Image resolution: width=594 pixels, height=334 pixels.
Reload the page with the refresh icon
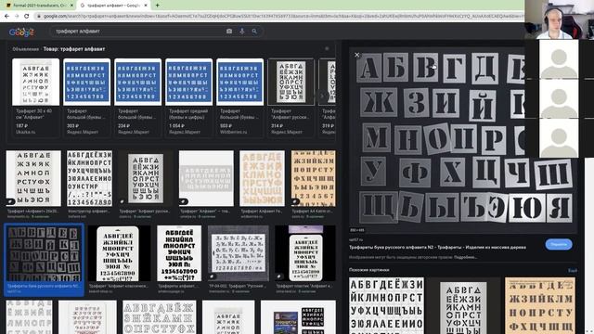pyautogui.click(x=27, y=16)
